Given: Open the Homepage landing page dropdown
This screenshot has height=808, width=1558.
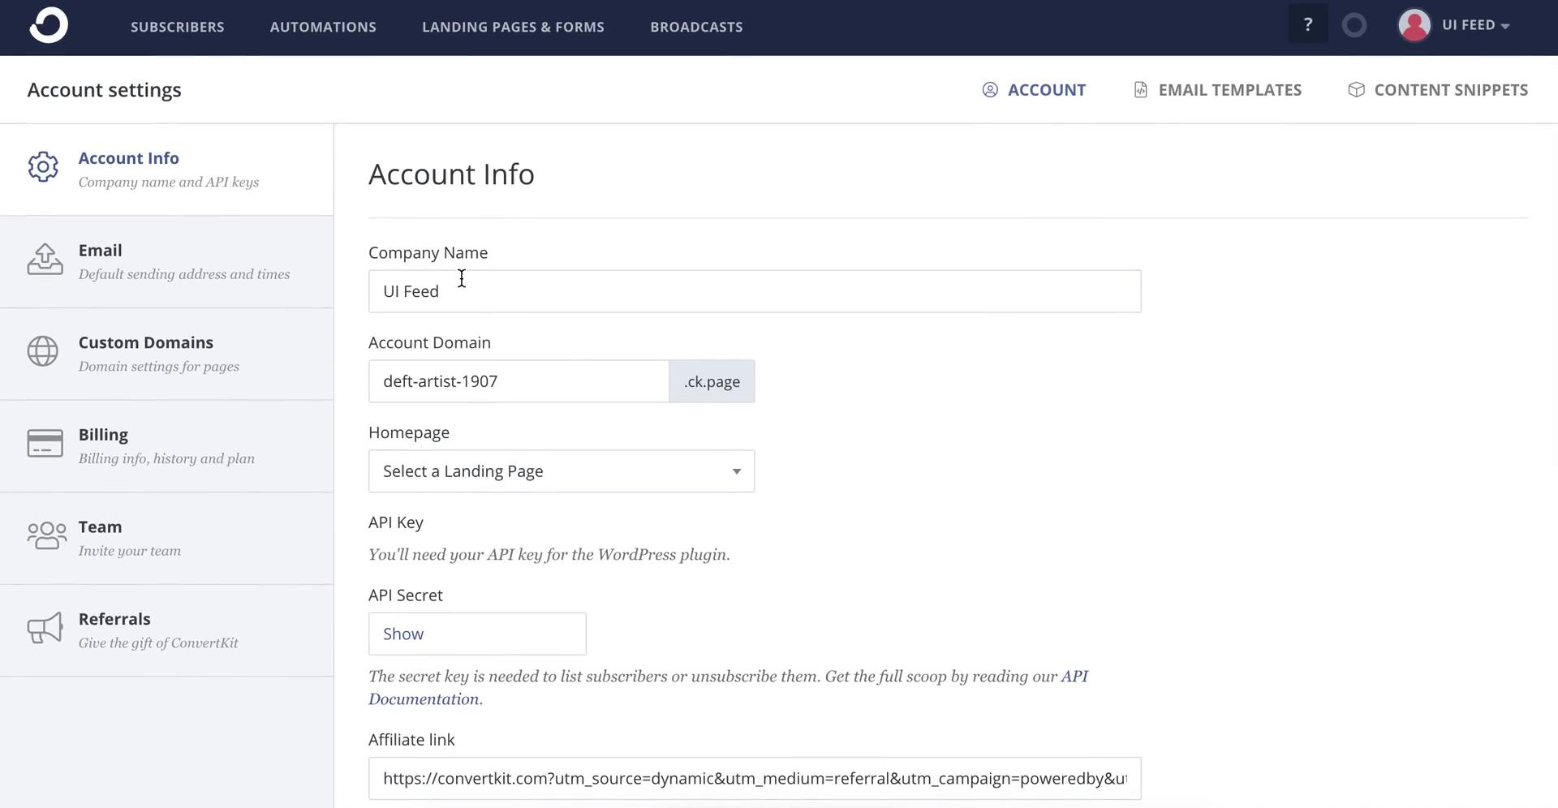Looking at the screenshot, I should click(x=561, y=471).
